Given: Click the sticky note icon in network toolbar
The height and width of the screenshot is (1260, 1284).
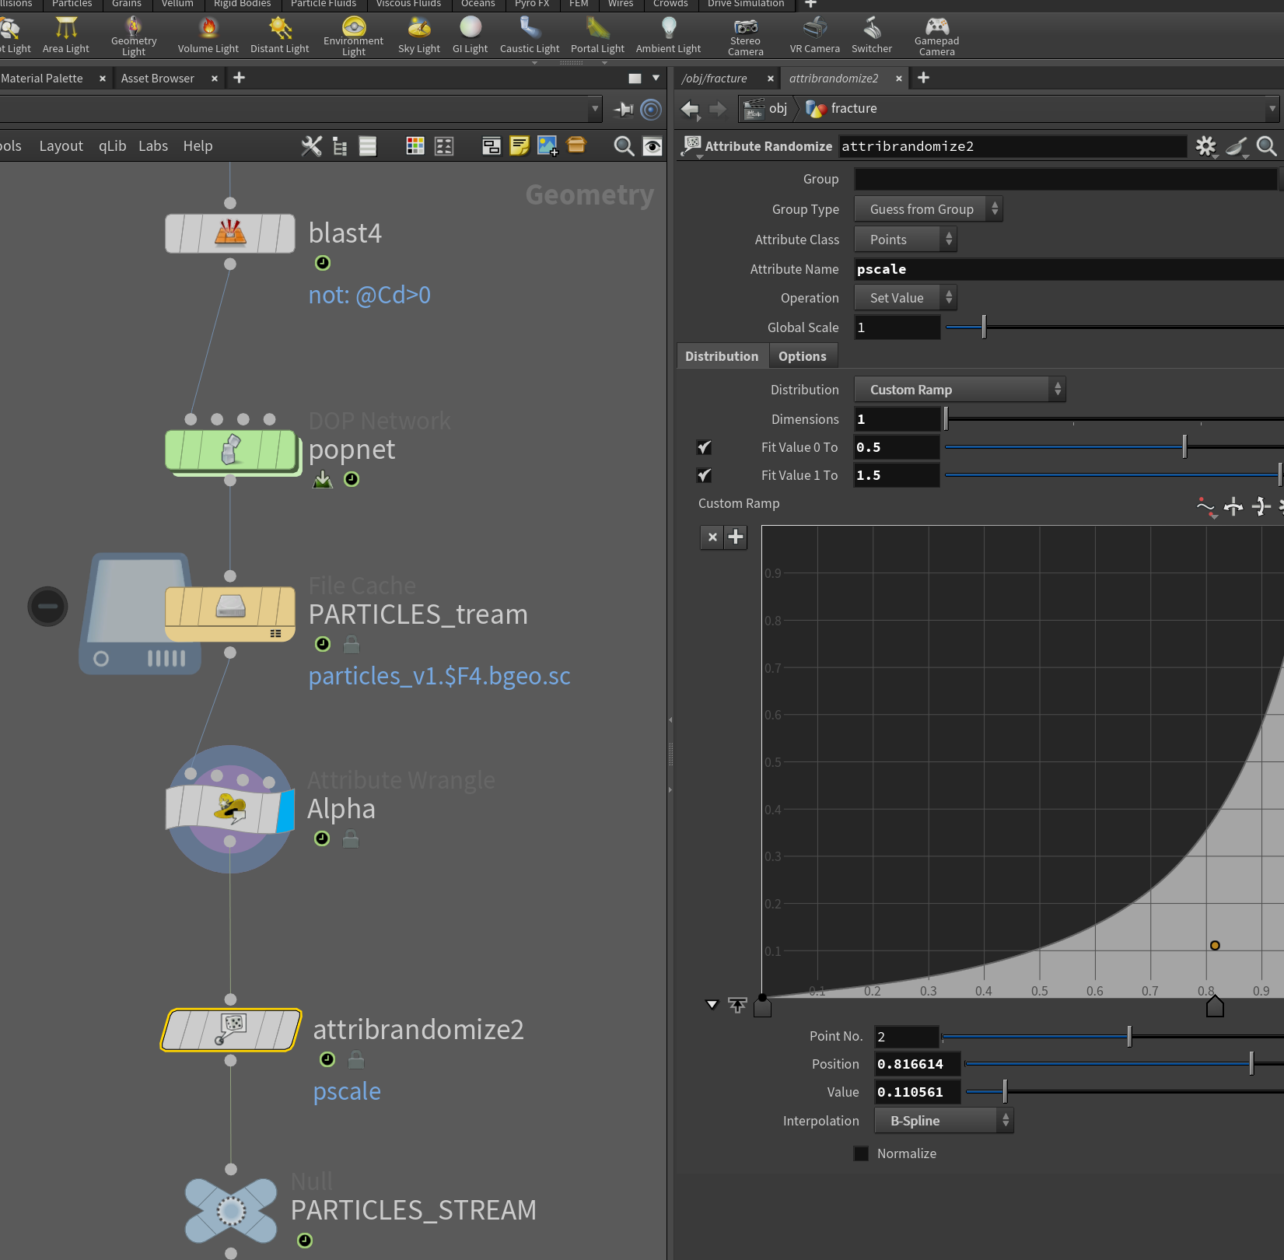Looking at the screenshot, I should 519,146.
